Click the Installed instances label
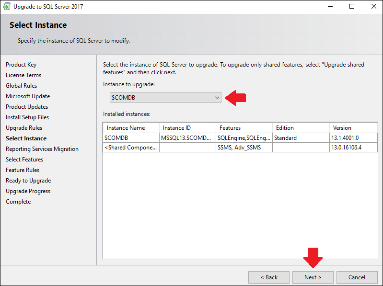 [x=127, y=114]
